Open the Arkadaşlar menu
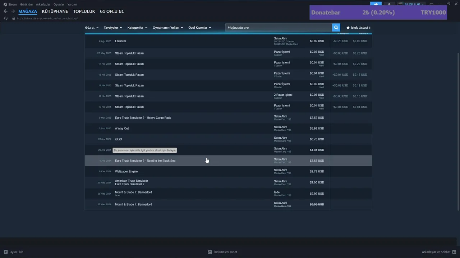This screenshot has width=460, height=258. click(x=43, y=4)
